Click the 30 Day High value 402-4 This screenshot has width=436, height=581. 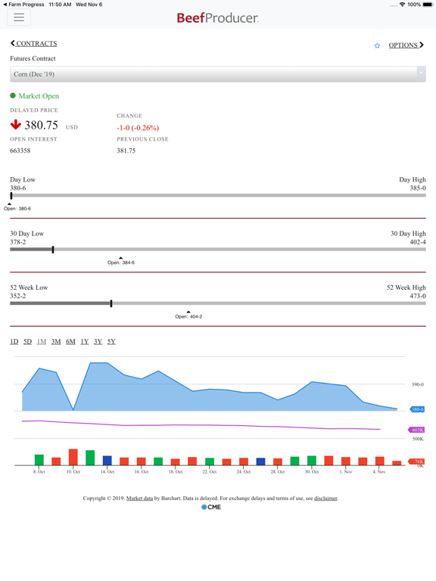tap(418, 242)
